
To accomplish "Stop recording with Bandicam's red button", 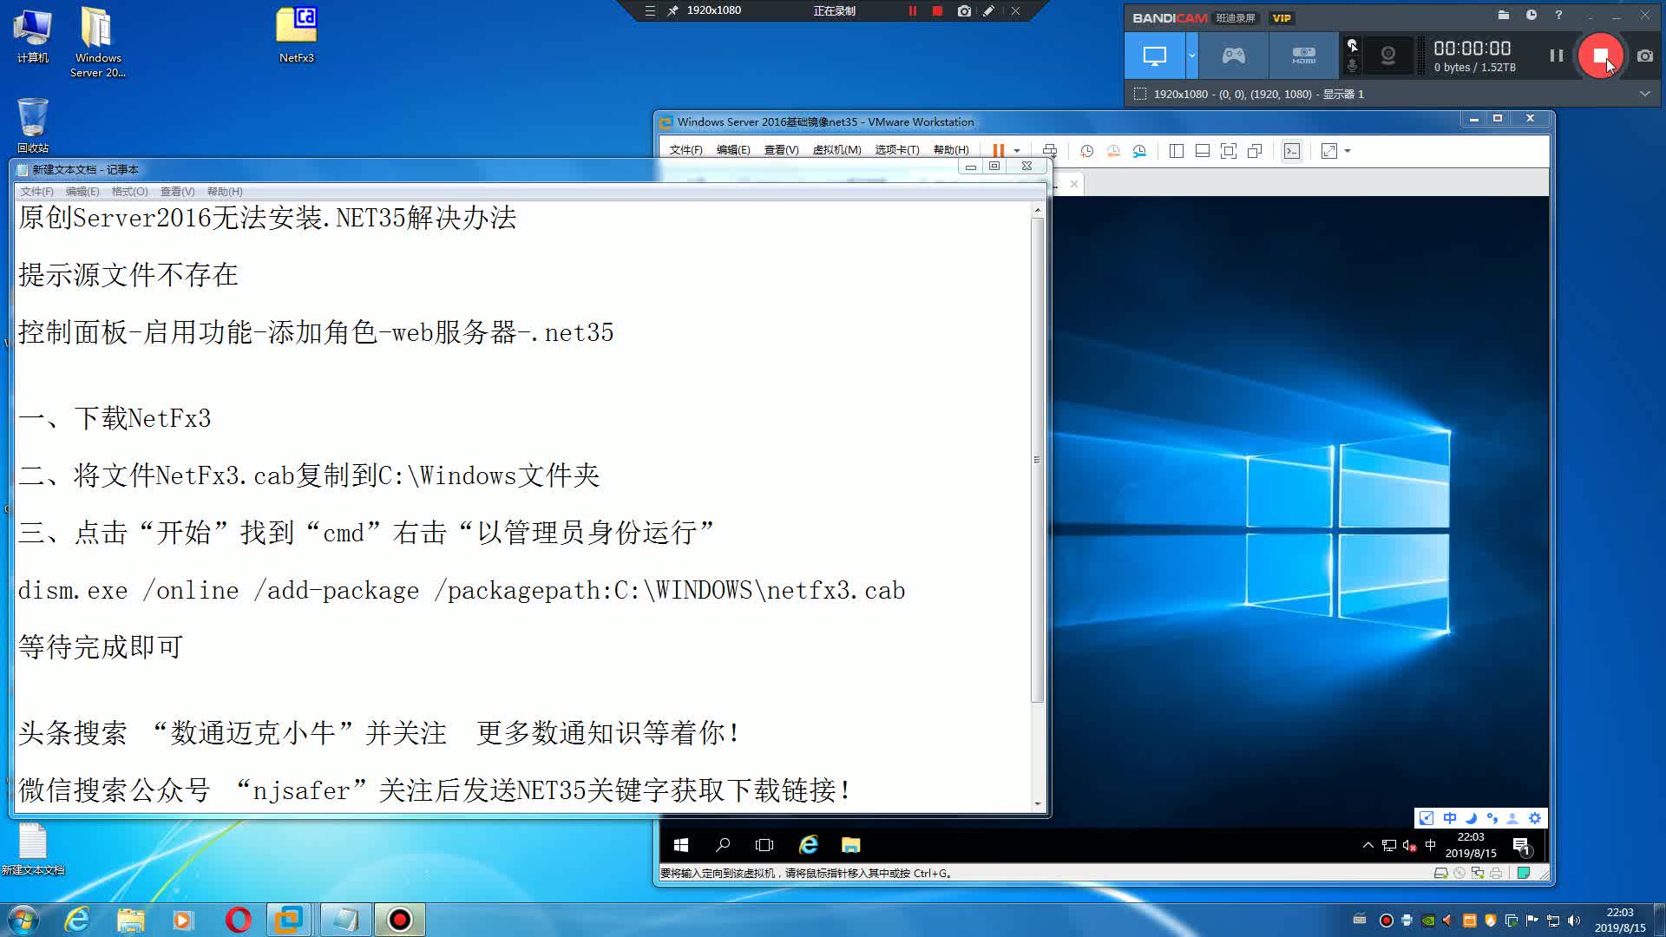I will point(1600,56).
